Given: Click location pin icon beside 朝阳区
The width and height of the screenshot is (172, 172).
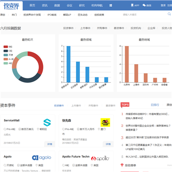Looking at the screenshot, I should [38, 129].
